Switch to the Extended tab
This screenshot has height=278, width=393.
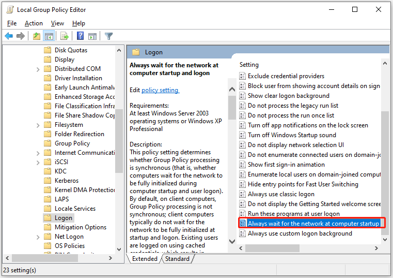145,259
